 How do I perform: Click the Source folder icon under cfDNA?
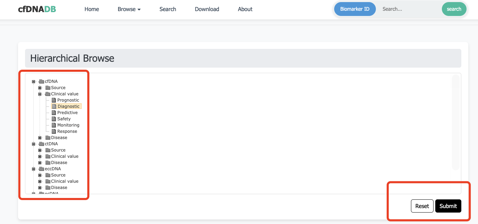click(x=48, y=88)
